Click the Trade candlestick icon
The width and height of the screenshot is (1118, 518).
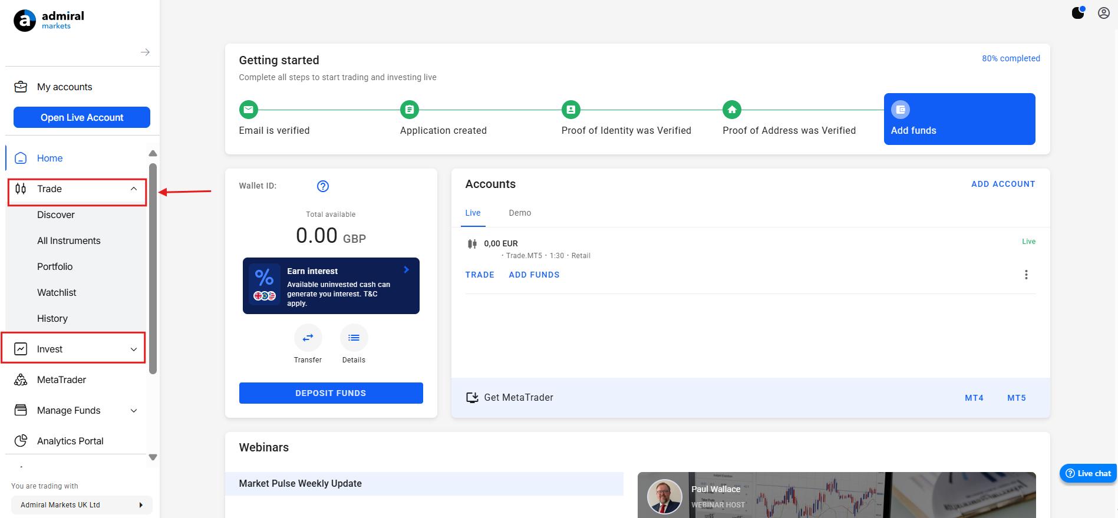(21, 189)
